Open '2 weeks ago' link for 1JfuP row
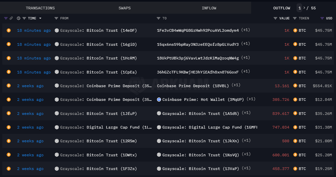336x177 pixels. (30, 114)
